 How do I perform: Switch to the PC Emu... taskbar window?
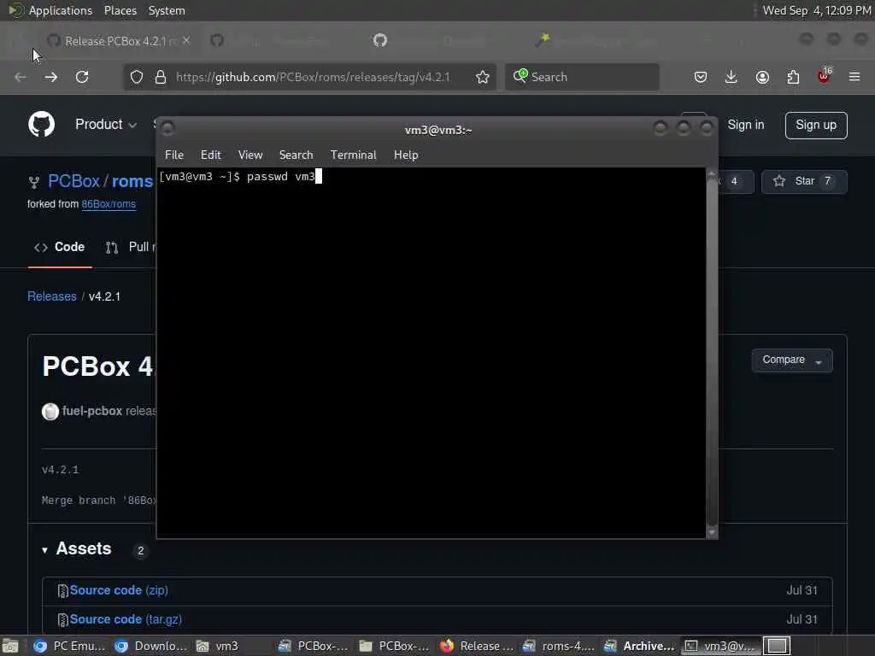(68, 646)
